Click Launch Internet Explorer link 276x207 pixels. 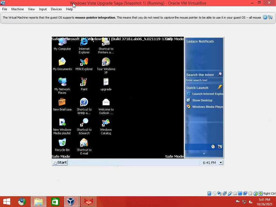point(205,94)
